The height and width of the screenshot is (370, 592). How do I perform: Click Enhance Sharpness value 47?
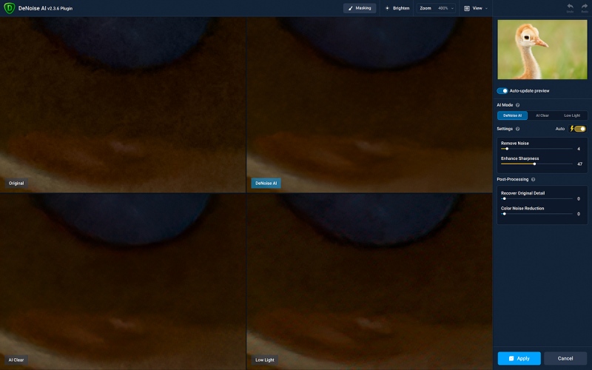(x=579, y=164)
